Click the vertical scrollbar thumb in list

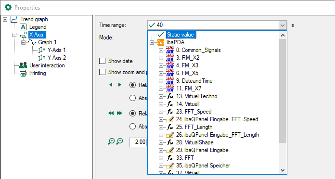point(283,91)
